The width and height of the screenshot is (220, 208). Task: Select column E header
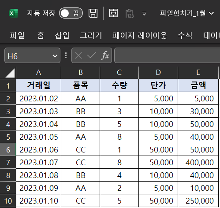198,73
